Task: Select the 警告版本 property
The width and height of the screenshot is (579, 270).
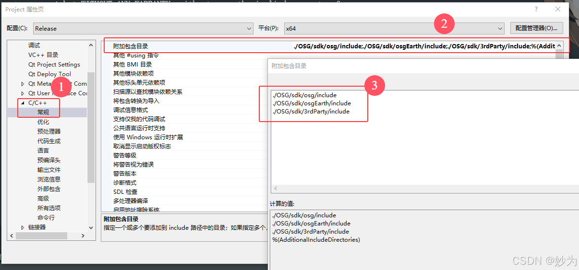Action: [125, 173]
